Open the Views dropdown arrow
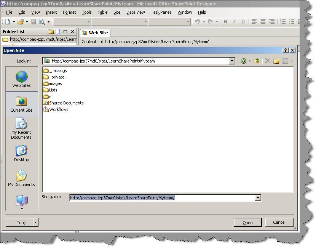Image resolution: width=316 pixels, height=247 pixels. point(291,61)
